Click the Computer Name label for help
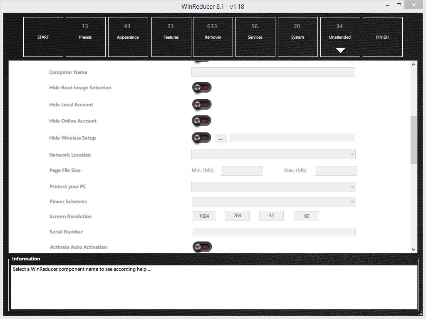Image resolution: width=426 pixels, height=319 pixels. pos(68,72)
